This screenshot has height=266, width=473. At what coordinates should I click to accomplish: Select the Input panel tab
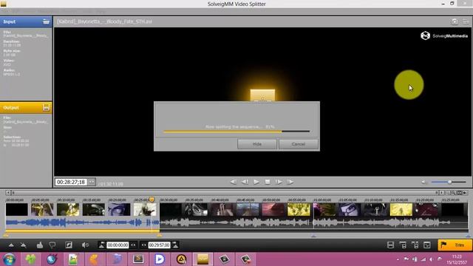tap(26, 21)
